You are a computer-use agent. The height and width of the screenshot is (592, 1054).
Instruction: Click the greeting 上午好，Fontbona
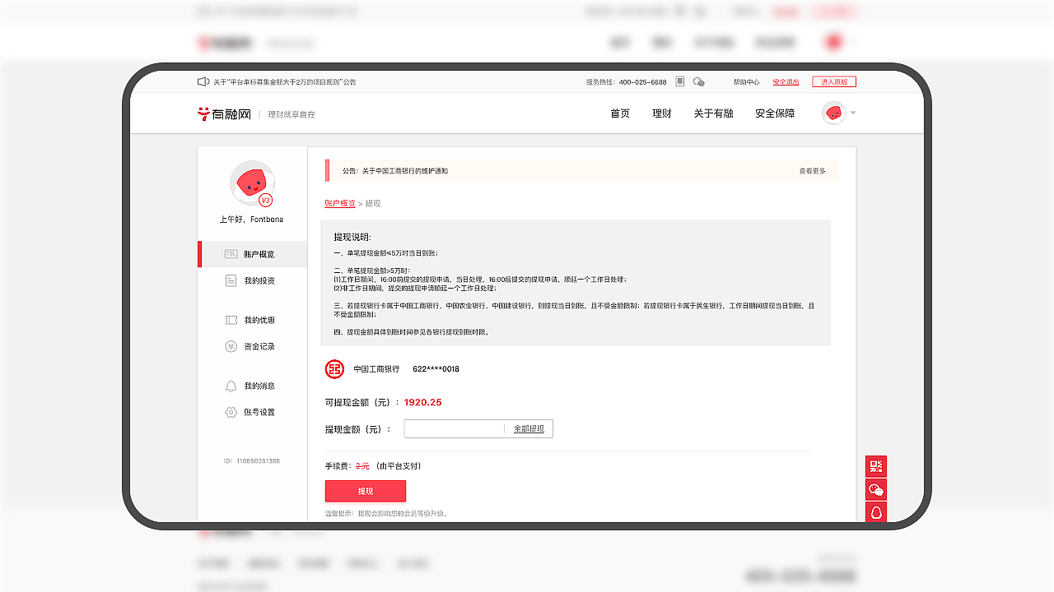(x=251, y=220)
